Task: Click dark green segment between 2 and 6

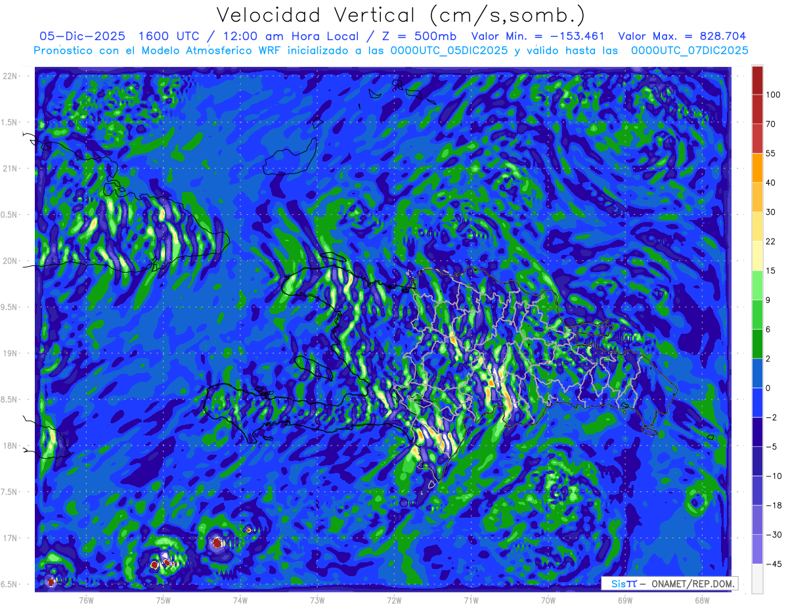Action: click(756, 344)
